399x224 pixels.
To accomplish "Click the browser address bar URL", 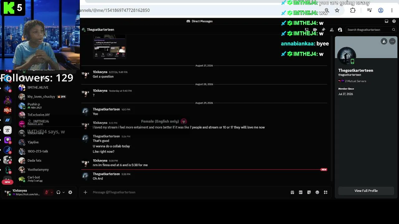I will (114, 10).
